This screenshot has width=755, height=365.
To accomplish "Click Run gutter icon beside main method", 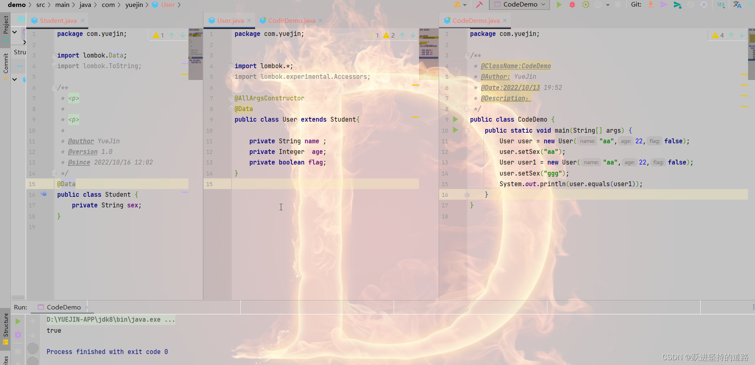I will point(455,130).
